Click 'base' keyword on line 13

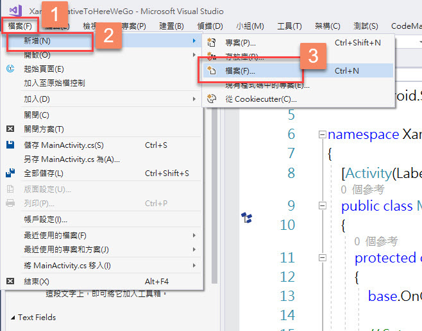(x=382, y=296)
